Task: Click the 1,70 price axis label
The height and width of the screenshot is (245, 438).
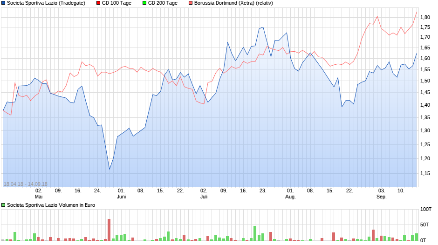Action: pyautogui.click(x=425, y=37)
